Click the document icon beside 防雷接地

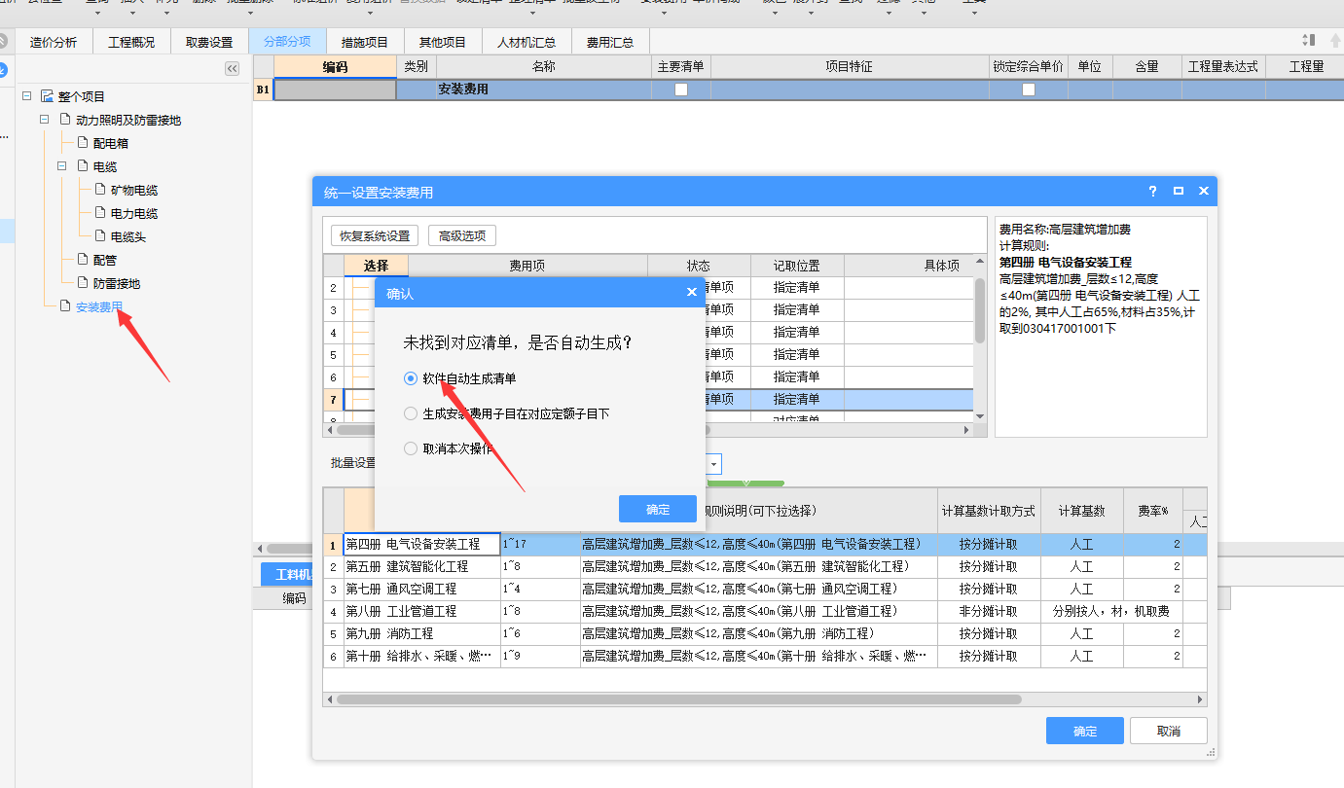tap(83, 283)
